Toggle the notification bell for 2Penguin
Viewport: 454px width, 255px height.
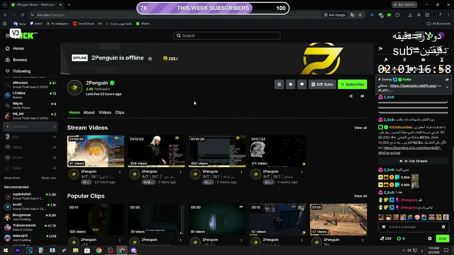pyautogui.click(x=290, y=84)
